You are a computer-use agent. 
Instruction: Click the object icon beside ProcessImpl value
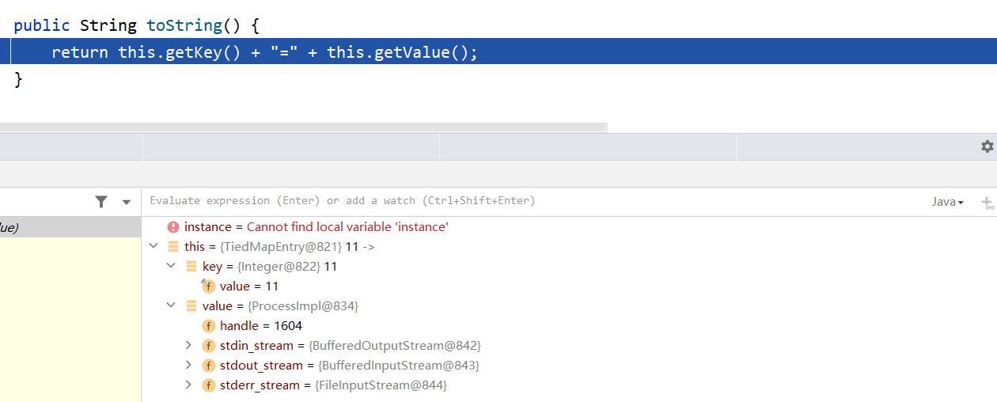(191, 306)
